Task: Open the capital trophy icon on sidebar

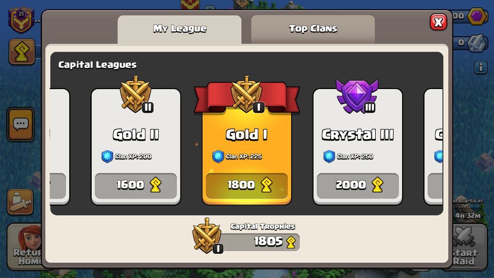Action: [22, 51]
